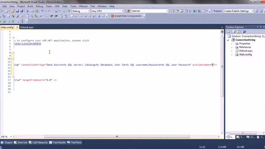
Task: Switch to the Default.aspx editor tab
Action: [x=26, y=27]
